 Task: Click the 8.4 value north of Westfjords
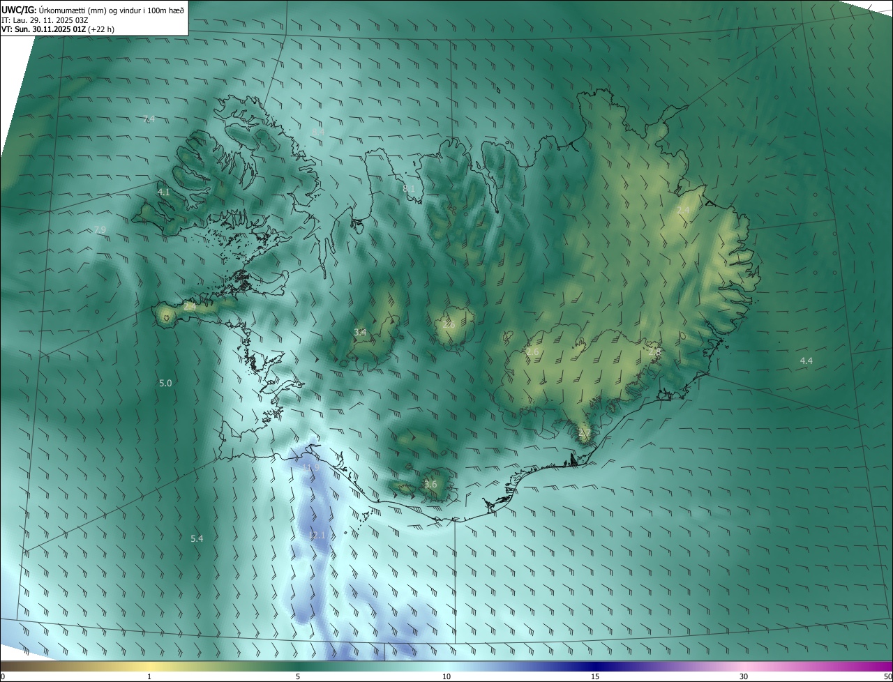pyautogui.click(x=318, y=132)
